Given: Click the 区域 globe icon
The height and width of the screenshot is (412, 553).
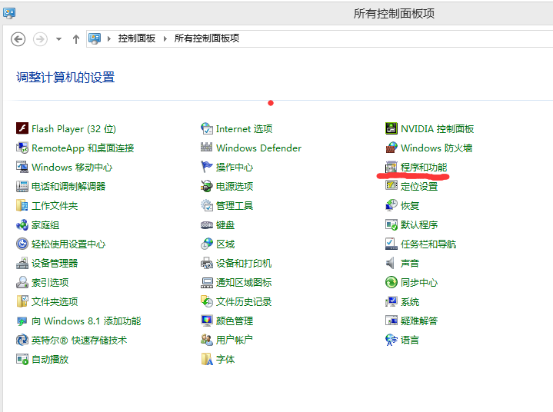Looking at the screenshot, I should (x=207, y=244).
